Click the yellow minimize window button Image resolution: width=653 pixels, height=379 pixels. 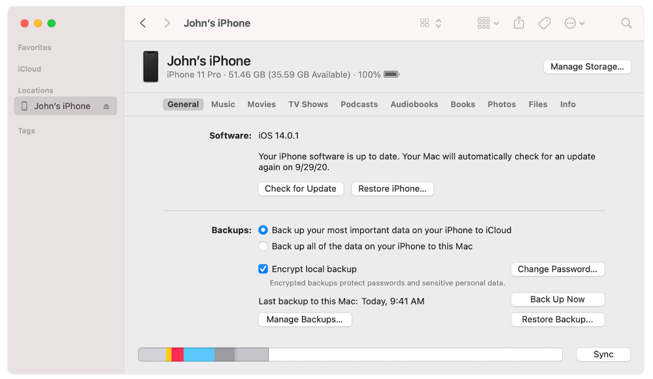point(38,24)
